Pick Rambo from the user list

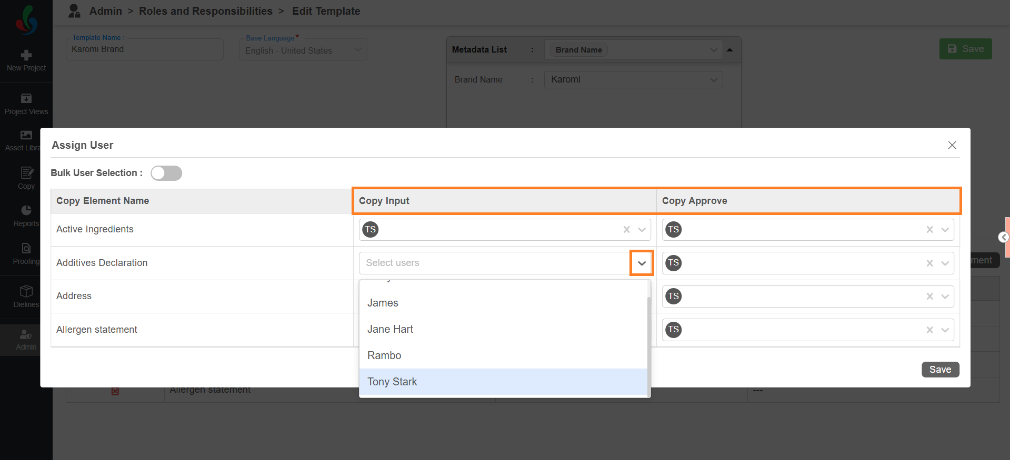pyautogui.click(x=384, y=356)
